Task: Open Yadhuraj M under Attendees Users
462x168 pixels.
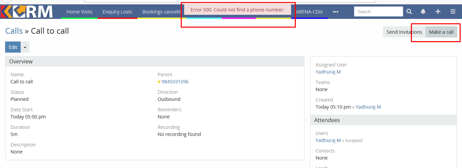Action: click(328, 140)
